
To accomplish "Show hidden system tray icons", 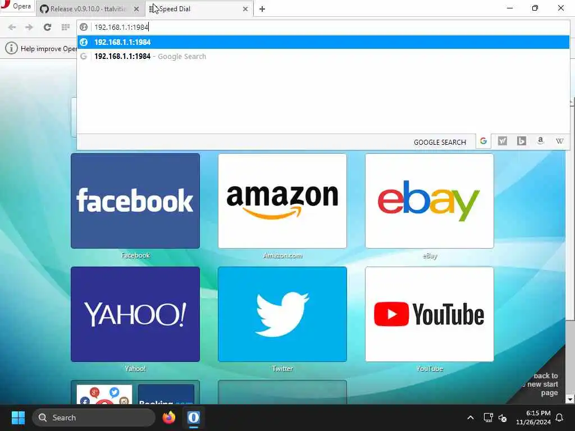I will point(471,418).
